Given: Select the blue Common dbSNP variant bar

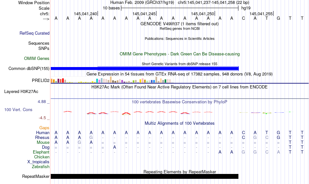Looking at the screenshot, I should 145,69.
